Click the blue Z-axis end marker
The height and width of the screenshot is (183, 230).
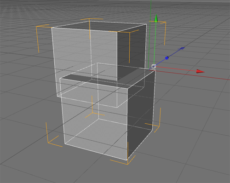[x=182, y=48]
